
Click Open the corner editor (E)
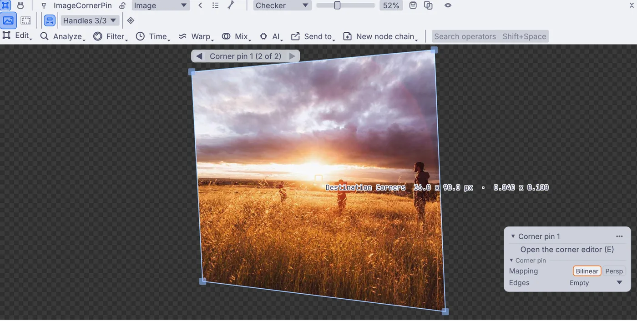[x=567, y=249]
